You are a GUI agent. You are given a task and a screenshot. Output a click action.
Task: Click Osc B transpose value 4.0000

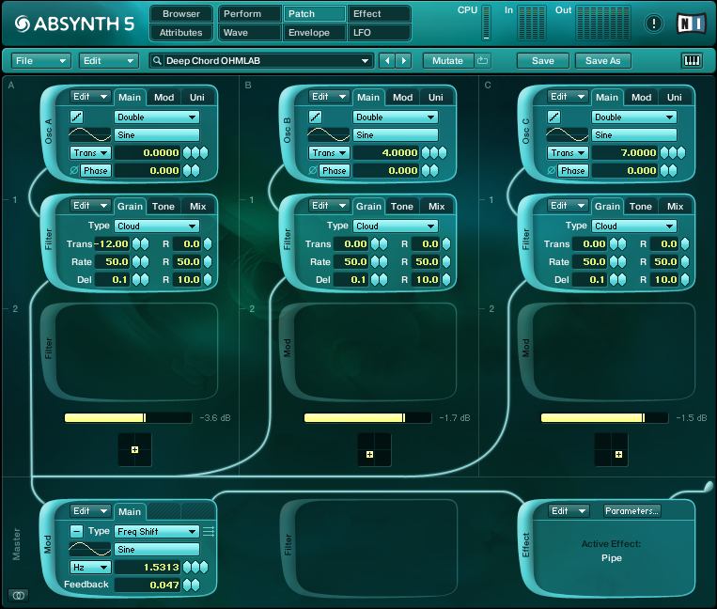pos(386,152)
